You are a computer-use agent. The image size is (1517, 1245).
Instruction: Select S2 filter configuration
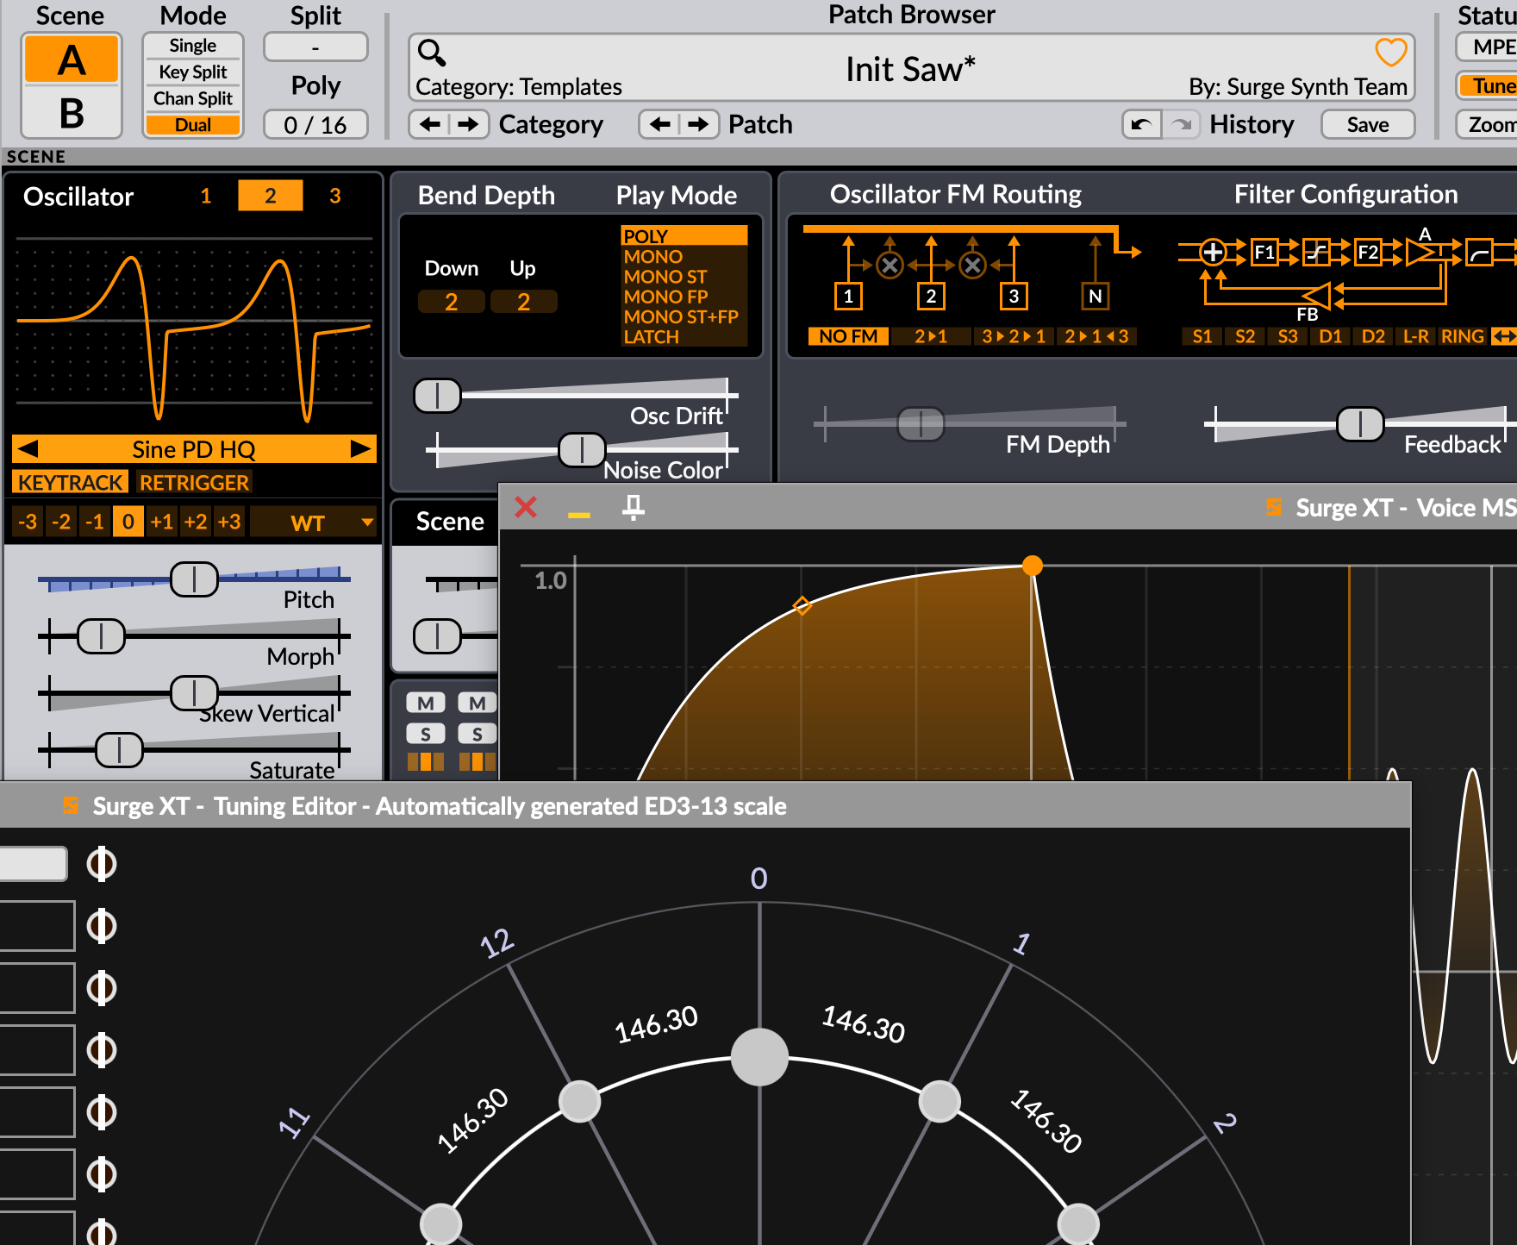[1245, 336]
